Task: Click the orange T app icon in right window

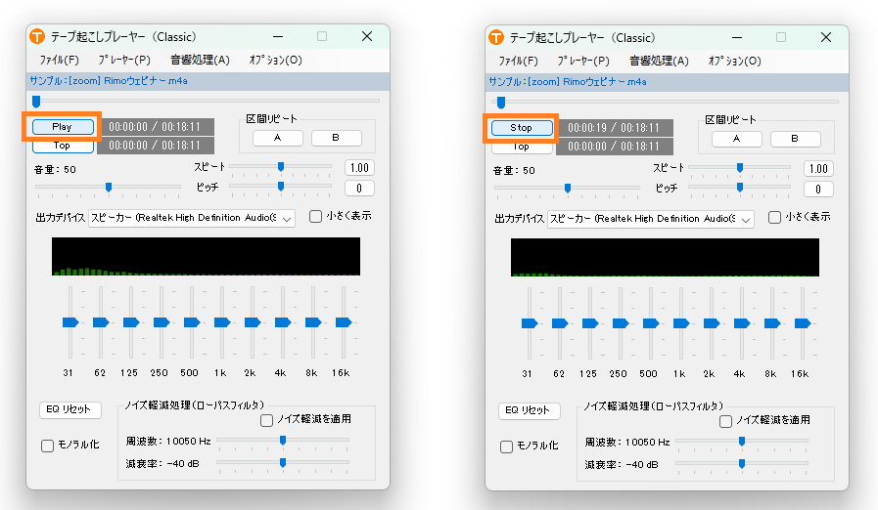Action: coord(496,37)
